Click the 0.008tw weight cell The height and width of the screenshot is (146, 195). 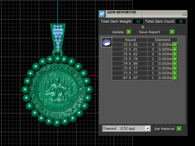165,45
